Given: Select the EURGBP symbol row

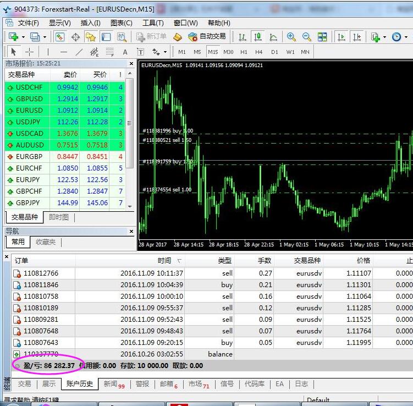Looking at the screenshot, I should point(65,156).
